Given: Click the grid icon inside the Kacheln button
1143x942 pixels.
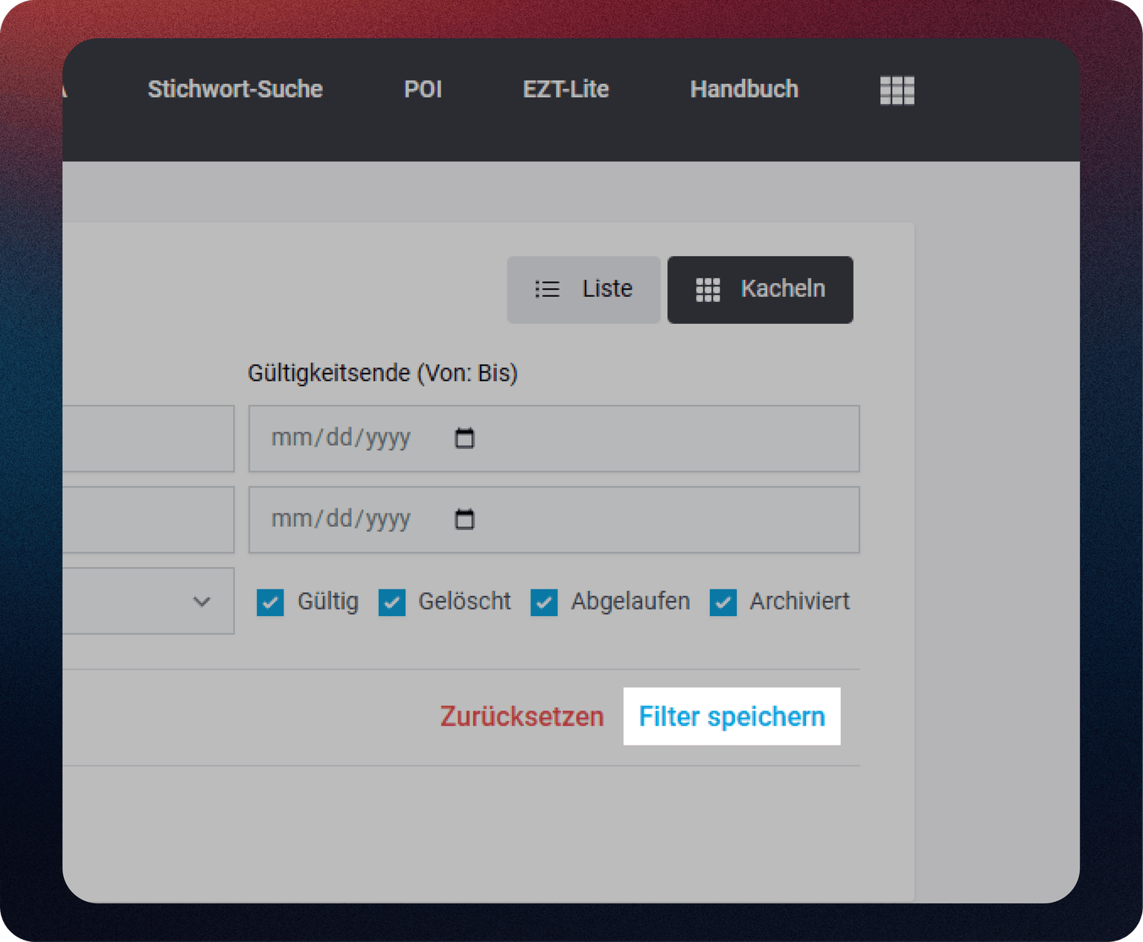Looking at the screenshot, I should (x=708, y=289).
